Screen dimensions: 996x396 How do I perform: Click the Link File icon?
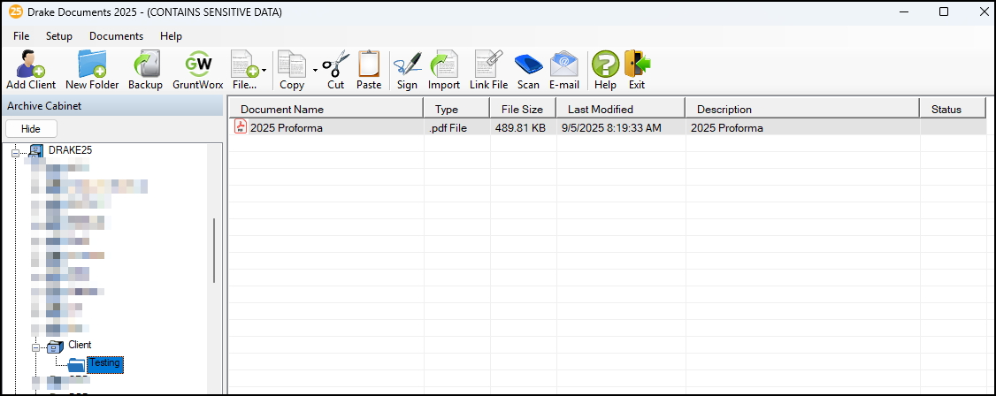[x=488, y=70]
